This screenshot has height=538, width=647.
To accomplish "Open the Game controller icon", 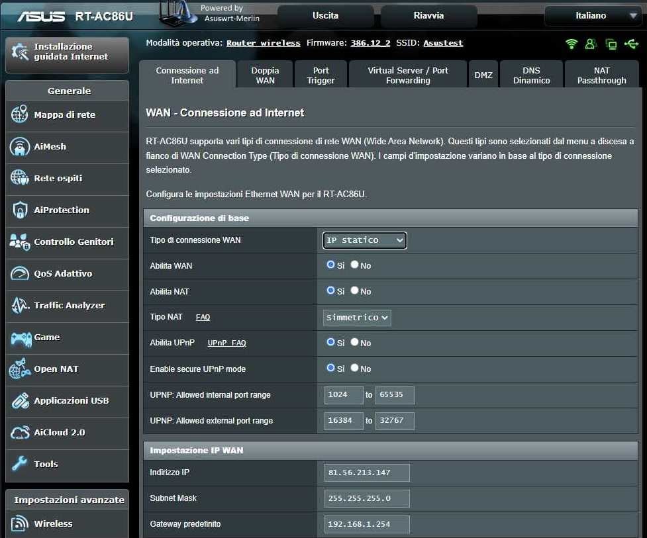I will pos(20,337).
